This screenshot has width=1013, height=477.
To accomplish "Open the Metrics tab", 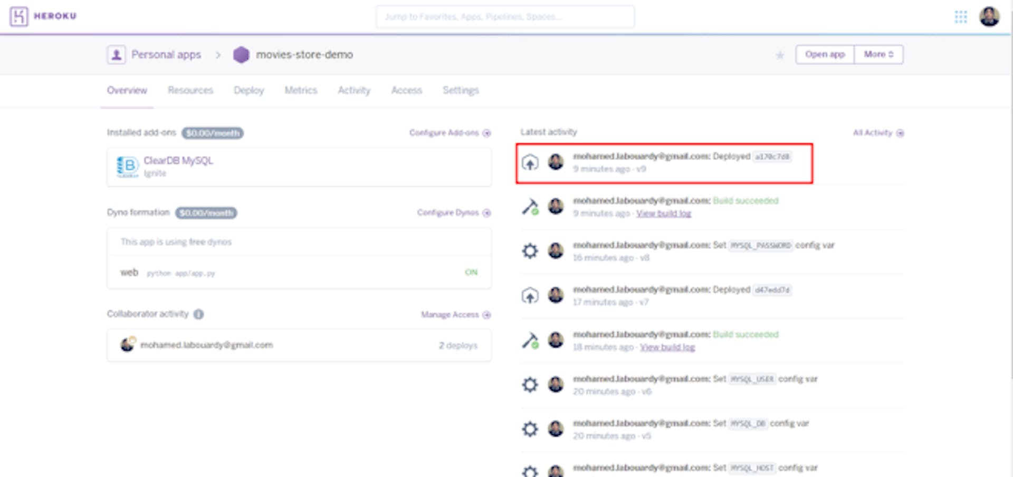I will [301, 91].
